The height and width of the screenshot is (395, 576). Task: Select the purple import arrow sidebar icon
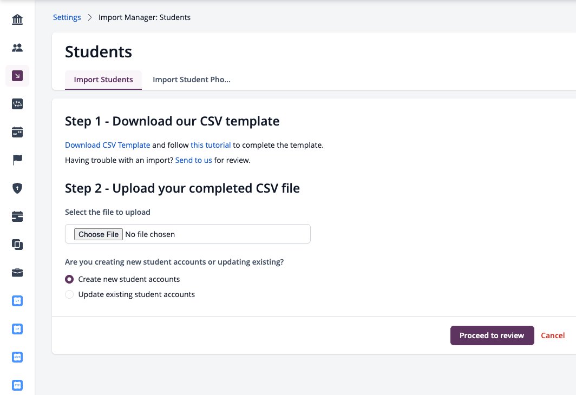tap(17, 76)
